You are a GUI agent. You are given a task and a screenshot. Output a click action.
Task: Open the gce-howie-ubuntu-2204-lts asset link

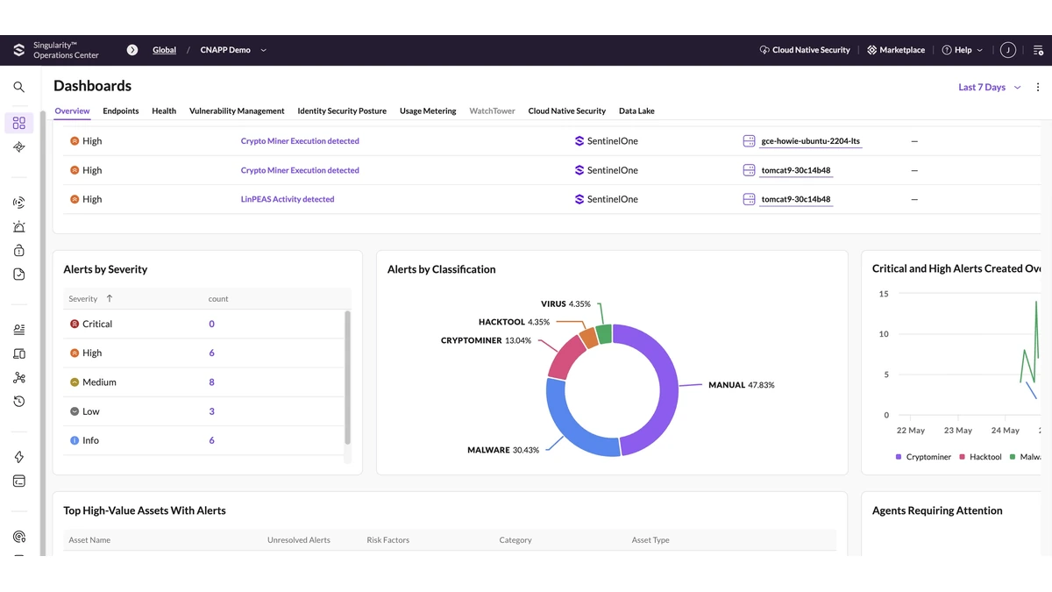tap(811, 141)
